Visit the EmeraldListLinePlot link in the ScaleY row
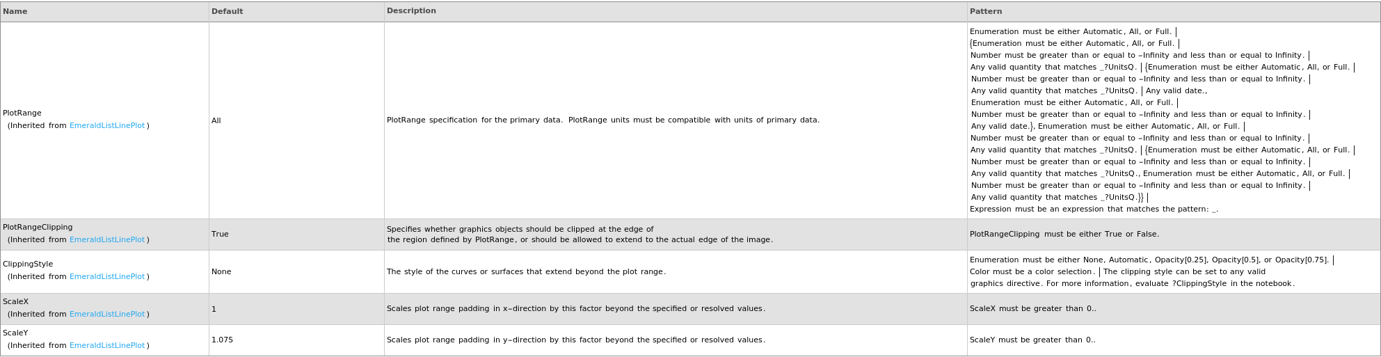 [107, 346]
